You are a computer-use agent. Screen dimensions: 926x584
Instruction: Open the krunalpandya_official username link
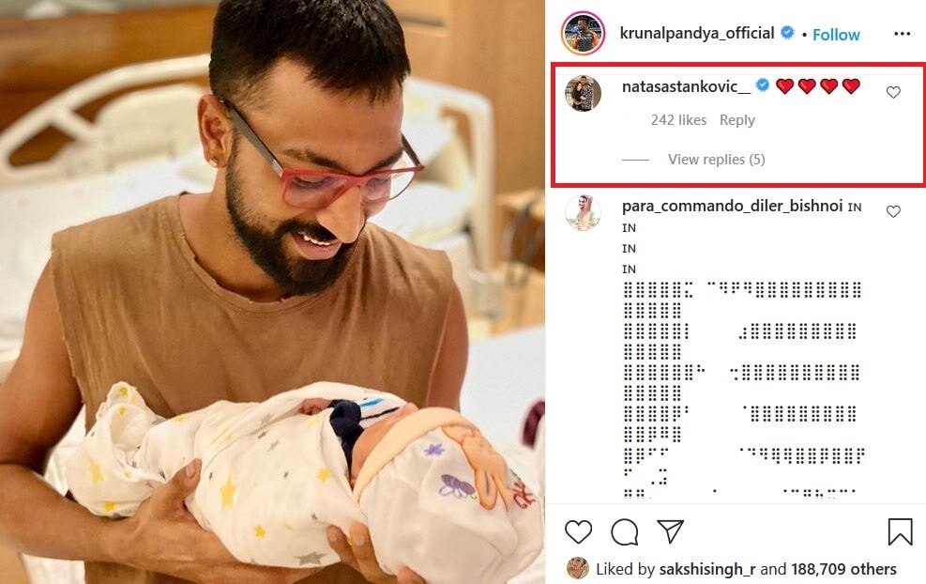(697, 33)
